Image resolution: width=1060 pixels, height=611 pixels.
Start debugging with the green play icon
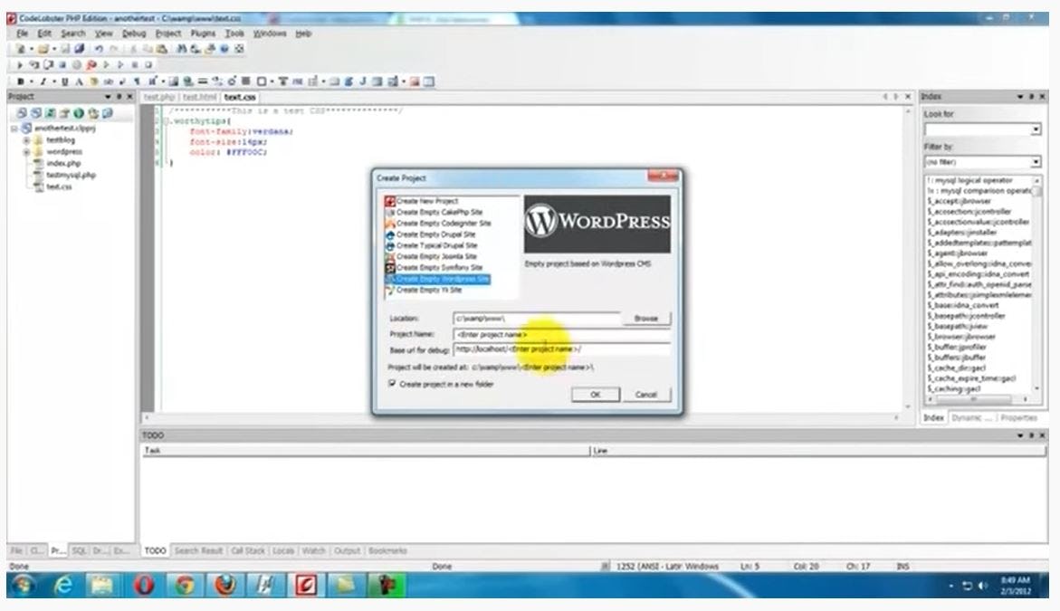pyautogui.click(x=18, y=65)
